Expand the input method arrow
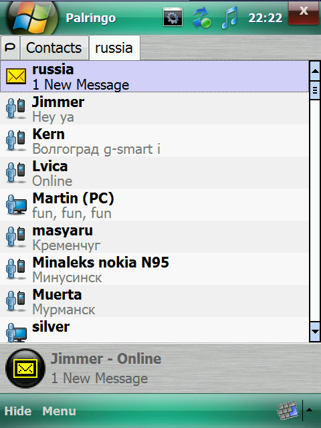The height and width of the screenshot is (428, 321). click(x=309, y=410)
